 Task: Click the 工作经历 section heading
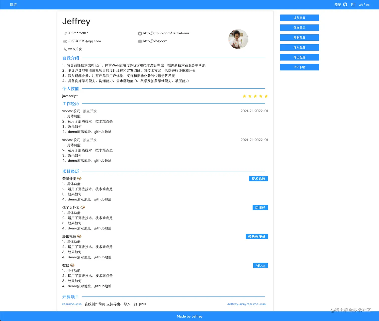click(71, 103)
